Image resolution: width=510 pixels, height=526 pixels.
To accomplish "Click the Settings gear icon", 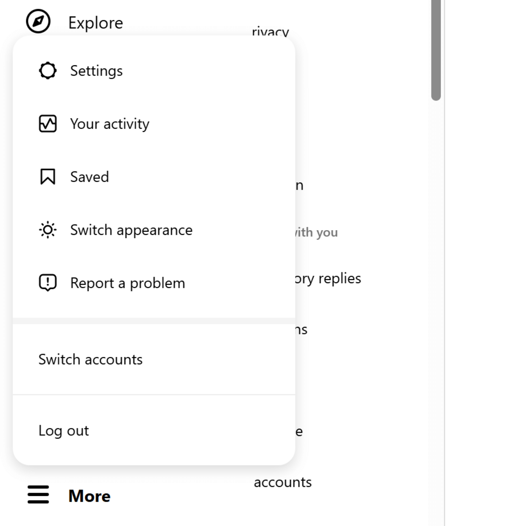I will click(x=48, y=70).
